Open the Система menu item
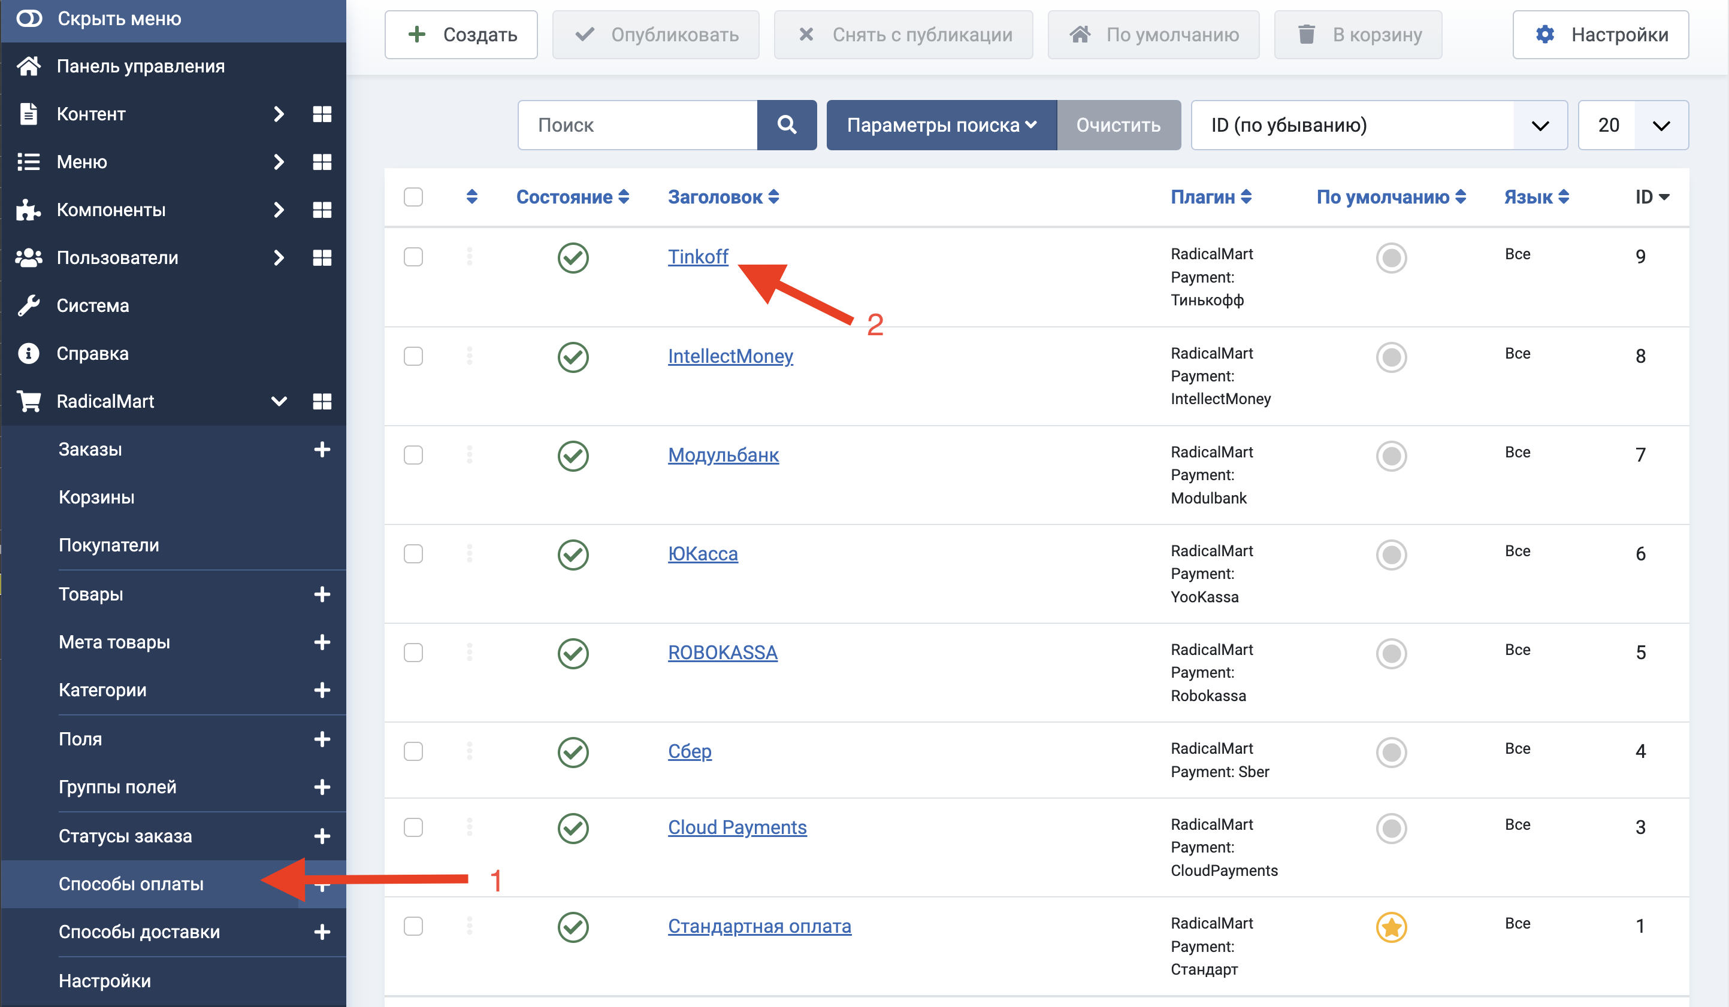Screen dimensions: 1729x1007 pyautogui.click(x=93, y=306)
